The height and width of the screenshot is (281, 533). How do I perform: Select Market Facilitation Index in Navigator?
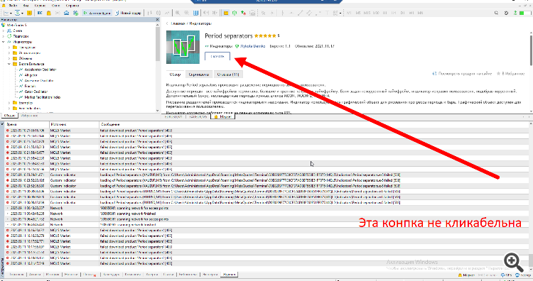(43, 97)
